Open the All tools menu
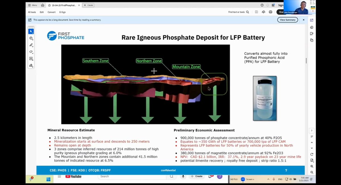 [32, 12]
